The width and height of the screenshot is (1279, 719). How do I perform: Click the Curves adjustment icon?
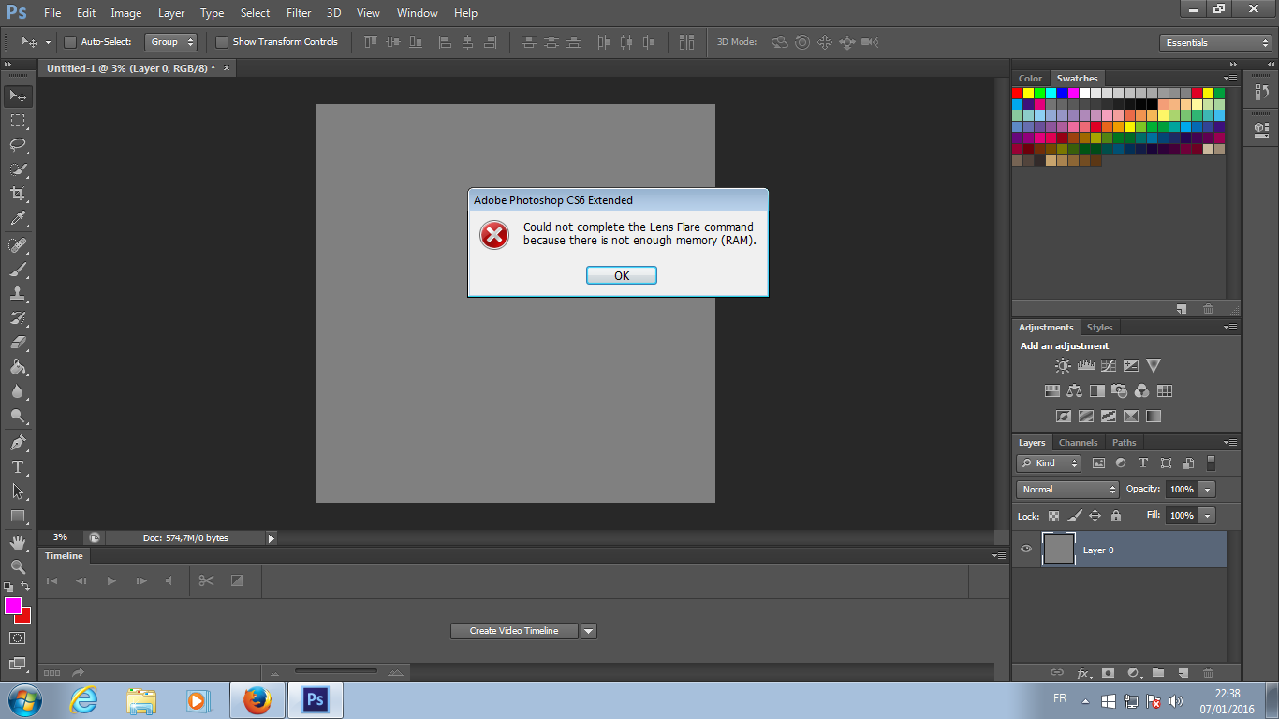[x=1109, y=366]
